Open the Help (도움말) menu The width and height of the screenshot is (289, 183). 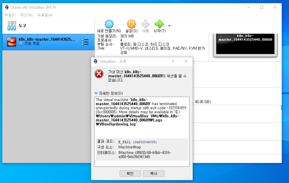coord(45,15)
